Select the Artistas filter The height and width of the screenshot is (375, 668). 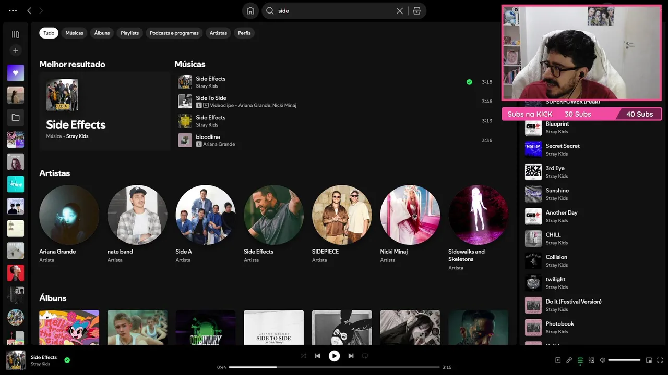tap(218, 33)
